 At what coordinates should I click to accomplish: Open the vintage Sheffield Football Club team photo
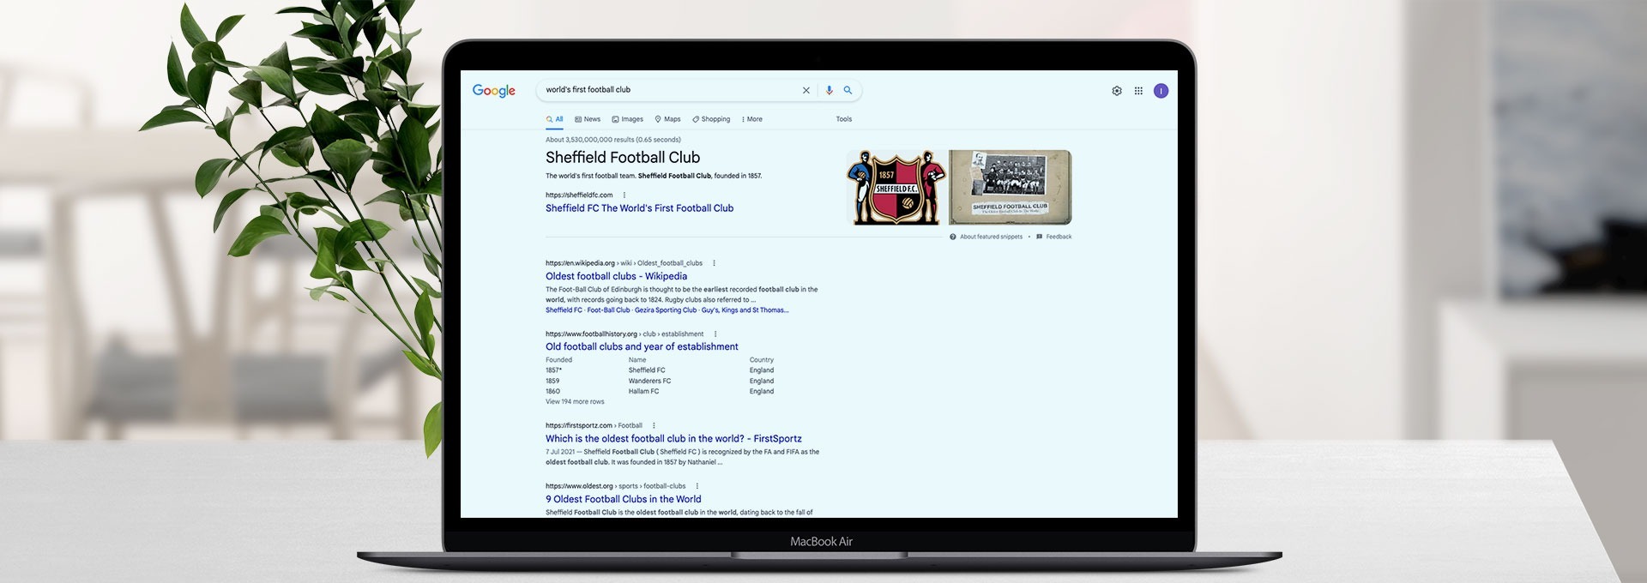point(1011,188)
